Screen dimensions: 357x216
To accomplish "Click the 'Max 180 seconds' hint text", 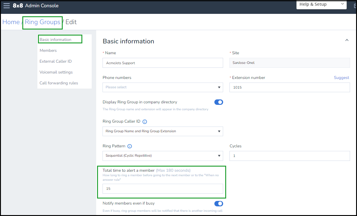I will 173,170.
